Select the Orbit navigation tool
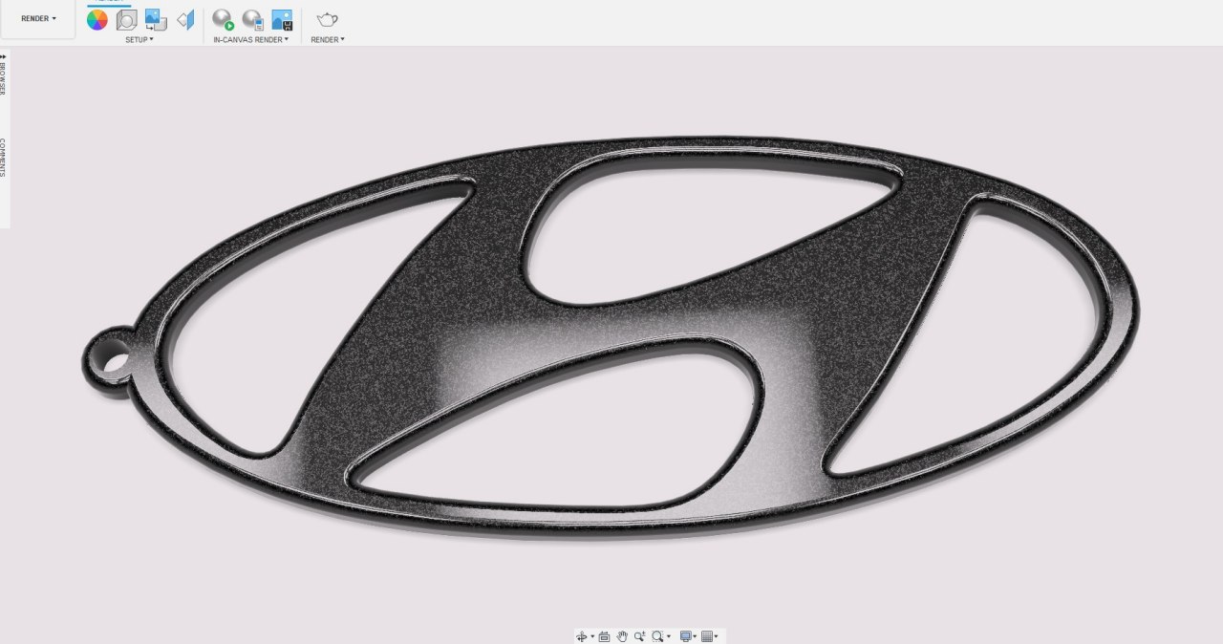The width and height of the screenshot is (1223, 644). click(x=582, y=636)
